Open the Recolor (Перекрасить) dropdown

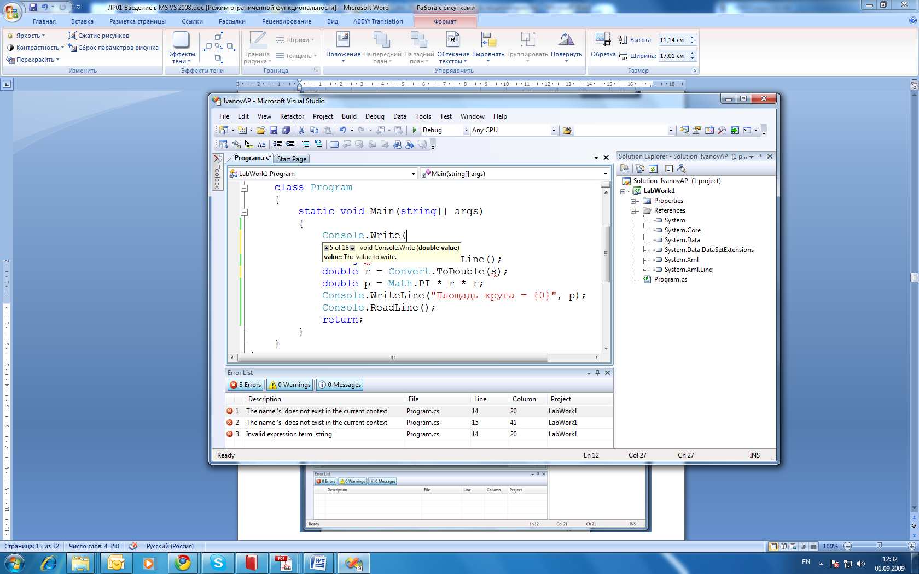point(33,60)
